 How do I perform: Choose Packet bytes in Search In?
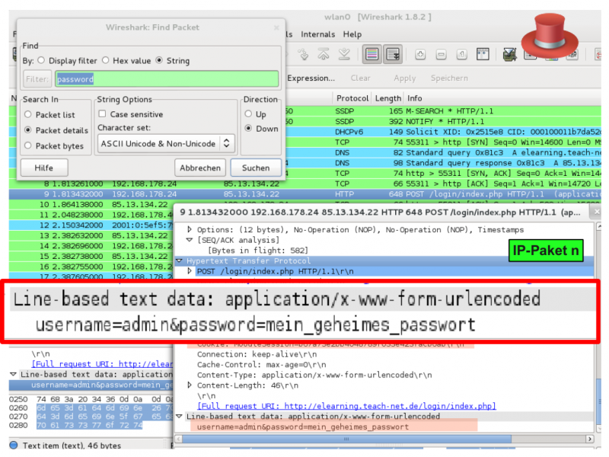click(29, 145)
